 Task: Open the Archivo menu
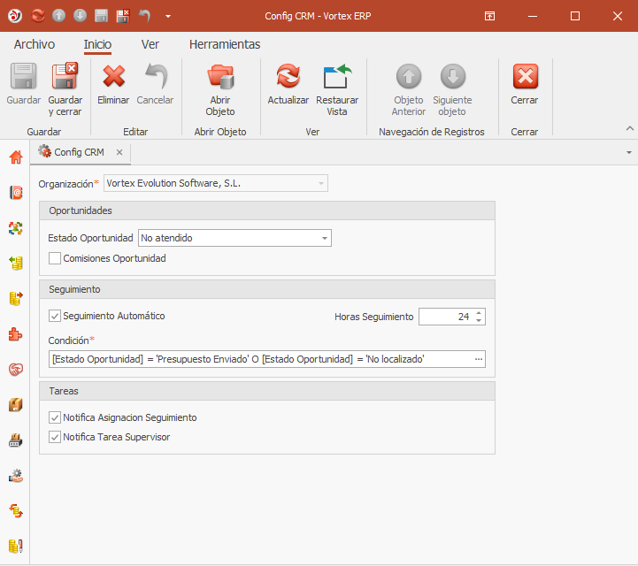[x=35, y=44]
